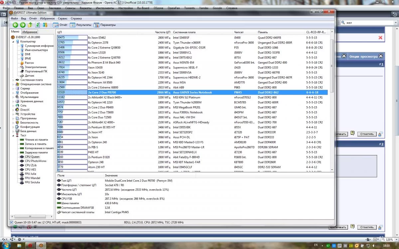Expand the DirectX tree node

(x=13, y=110)
